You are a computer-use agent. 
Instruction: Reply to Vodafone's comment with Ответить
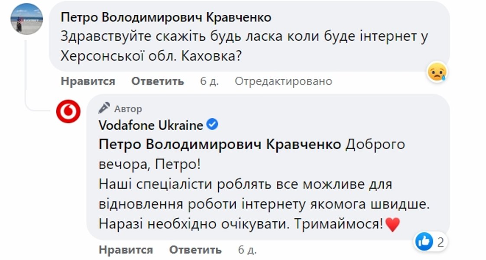[x=195, y=250]
